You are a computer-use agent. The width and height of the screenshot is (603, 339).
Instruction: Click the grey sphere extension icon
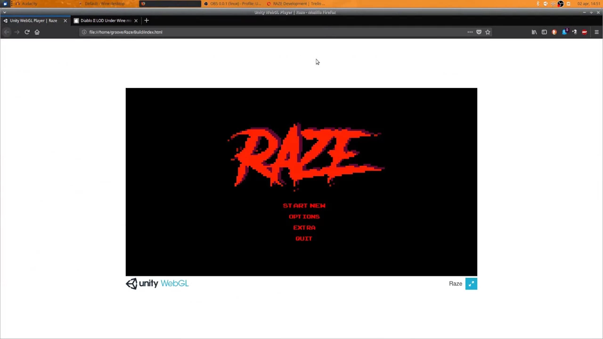click(574, 32)
